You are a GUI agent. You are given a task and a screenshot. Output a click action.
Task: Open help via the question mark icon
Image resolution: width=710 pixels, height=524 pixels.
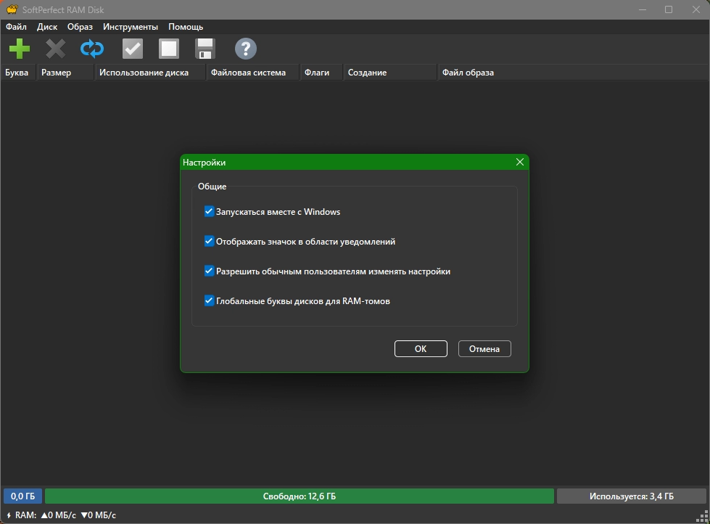point(246,49)
